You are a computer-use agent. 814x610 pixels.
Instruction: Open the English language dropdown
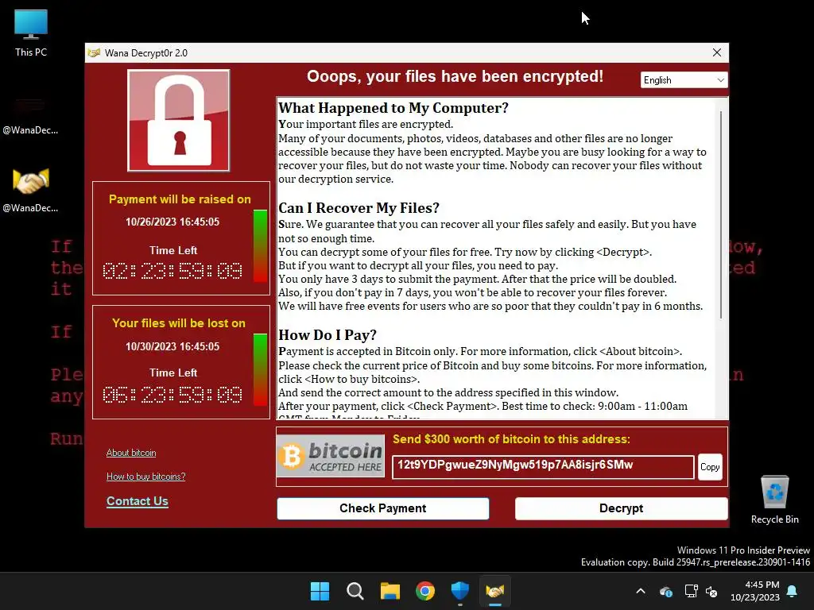coord(684,80)
